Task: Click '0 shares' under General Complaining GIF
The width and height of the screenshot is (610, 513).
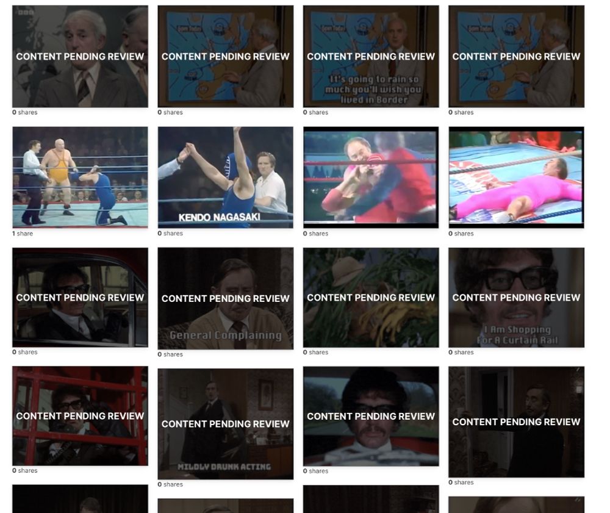Action: point(170,354)
